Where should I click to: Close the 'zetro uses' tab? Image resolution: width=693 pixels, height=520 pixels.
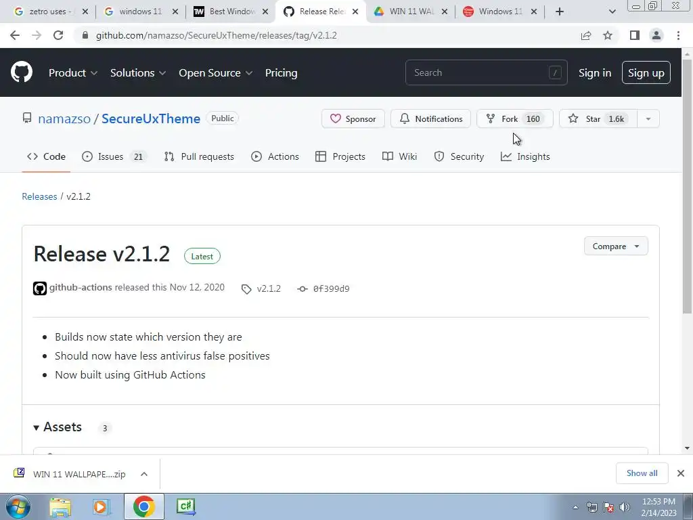point(85,12)
